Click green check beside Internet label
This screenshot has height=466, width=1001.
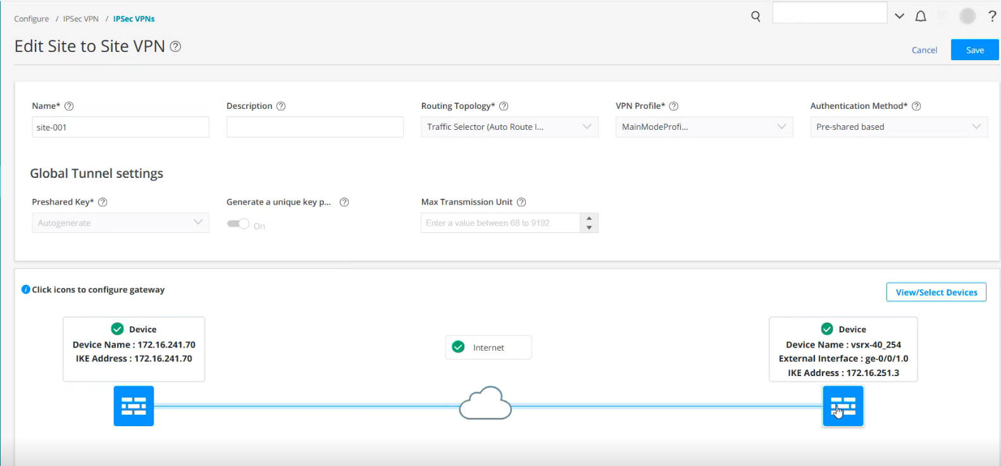point(459,347)
